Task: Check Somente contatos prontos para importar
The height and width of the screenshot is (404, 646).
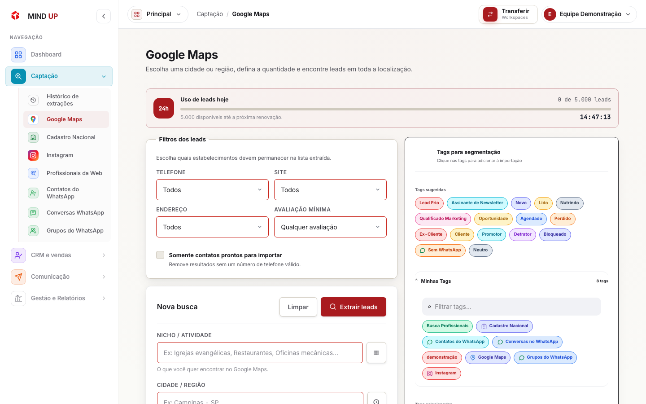Action: (x=160, y=255)
